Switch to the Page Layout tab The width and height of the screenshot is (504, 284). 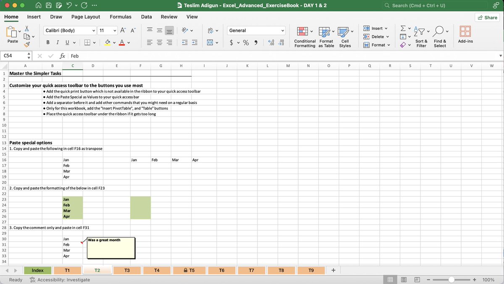coord(86,17)
